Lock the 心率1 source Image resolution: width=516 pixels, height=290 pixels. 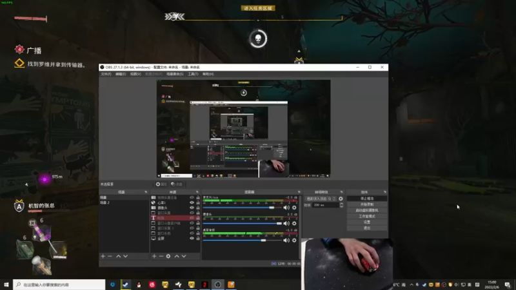pos(198,202)
